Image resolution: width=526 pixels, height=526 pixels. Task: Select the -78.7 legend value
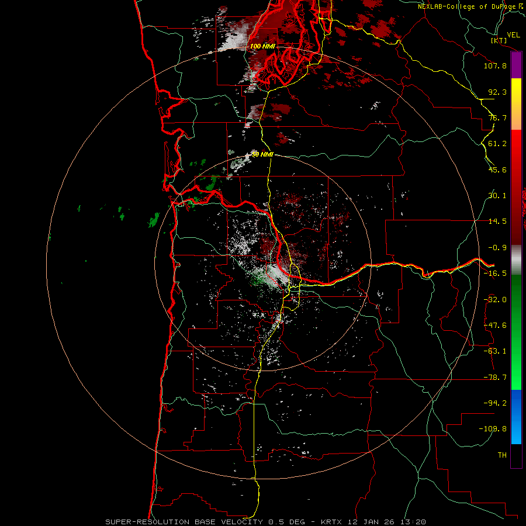point(495,378)
